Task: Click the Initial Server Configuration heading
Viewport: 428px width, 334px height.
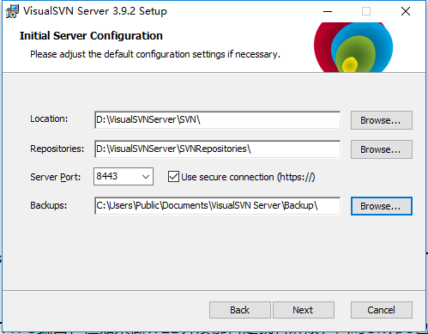Action: 91,36
